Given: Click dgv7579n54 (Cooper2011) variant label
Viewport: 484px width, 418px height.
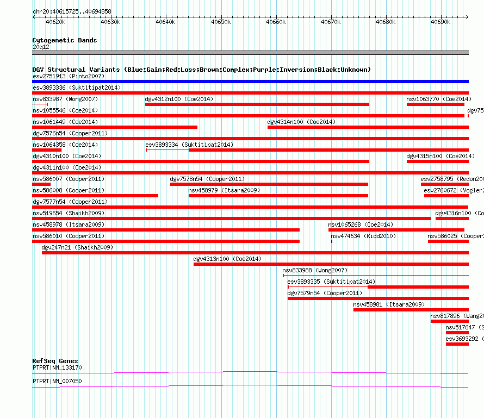Looking at the screenshot, I should 325,293.
